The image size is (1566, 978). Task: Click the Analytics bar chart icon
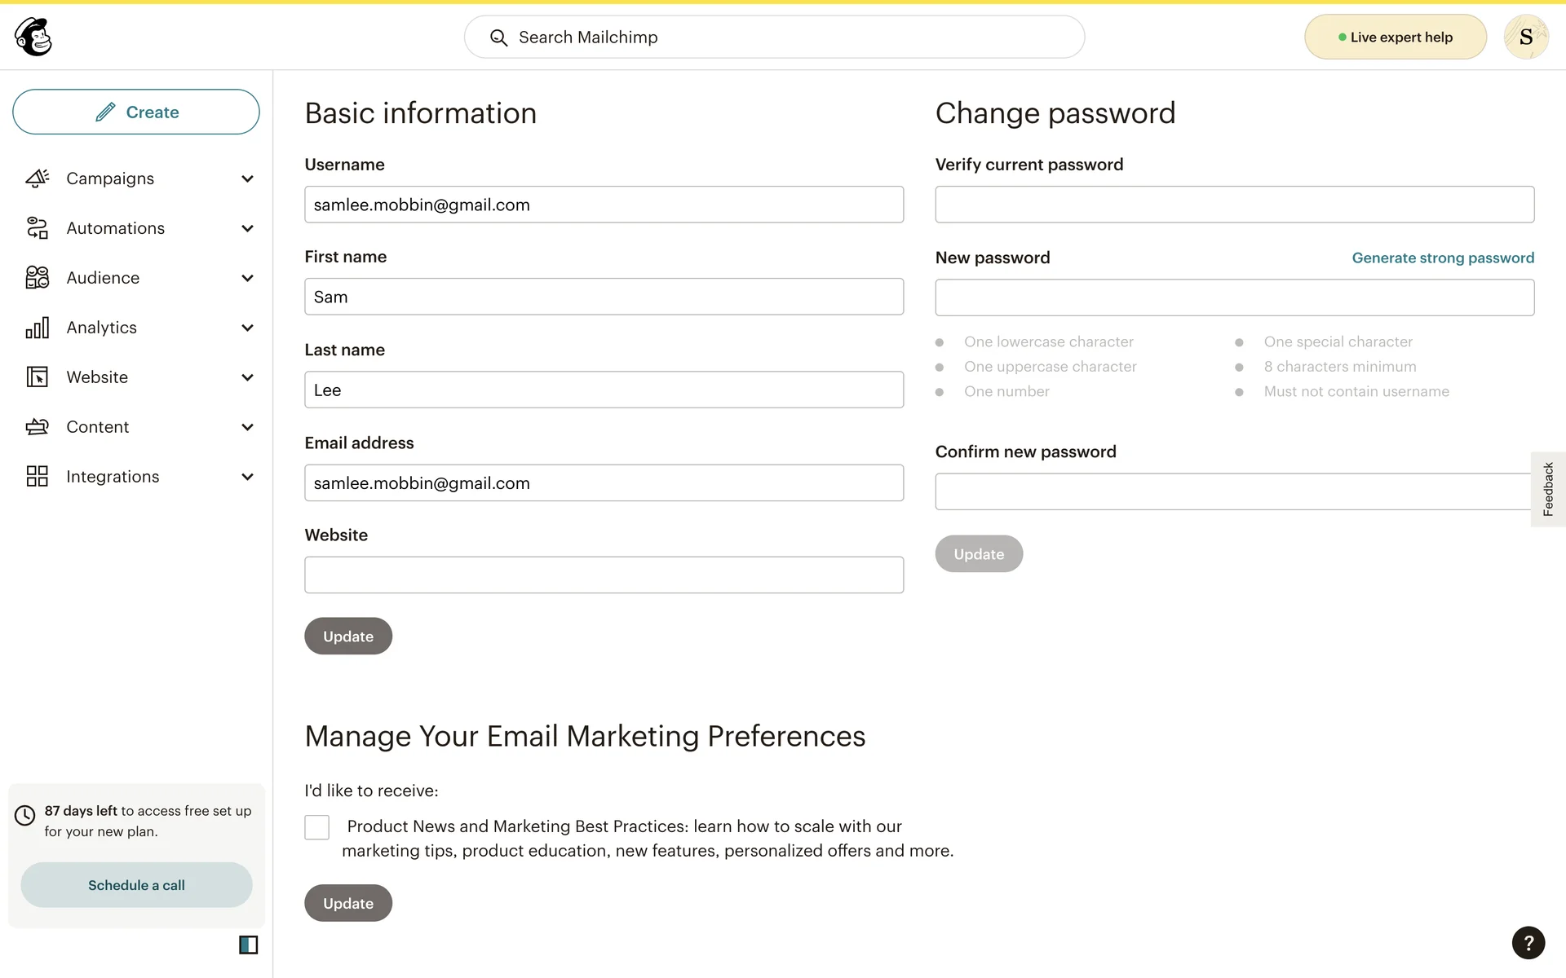point(38,328)
